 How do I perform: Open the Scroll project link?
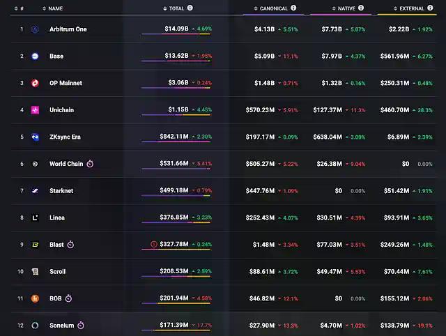tap(57, 272)
